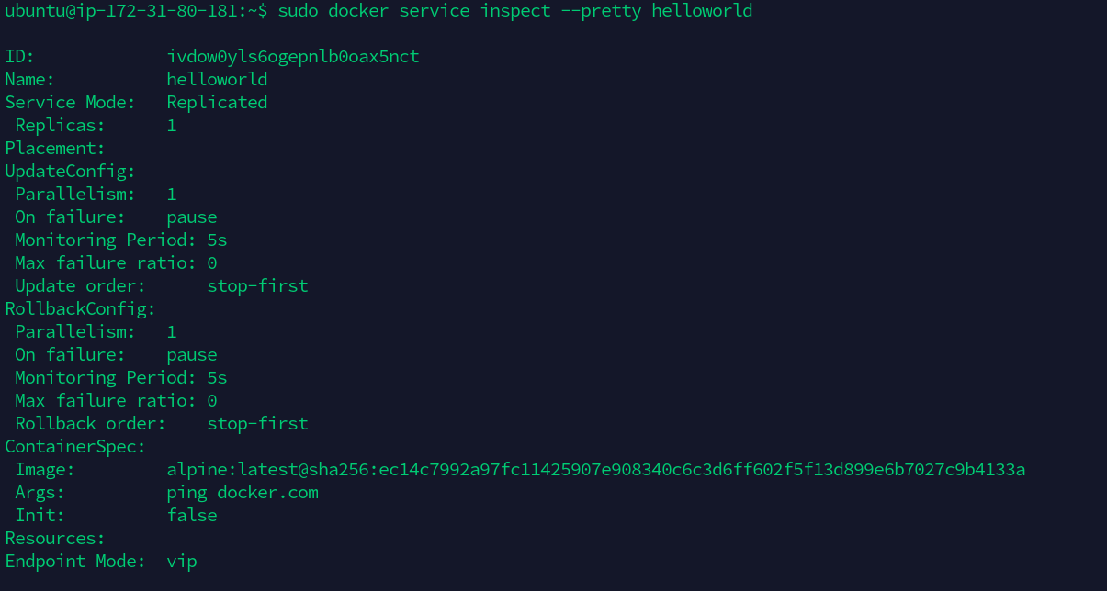Click the Init value false

click(192, 516)
